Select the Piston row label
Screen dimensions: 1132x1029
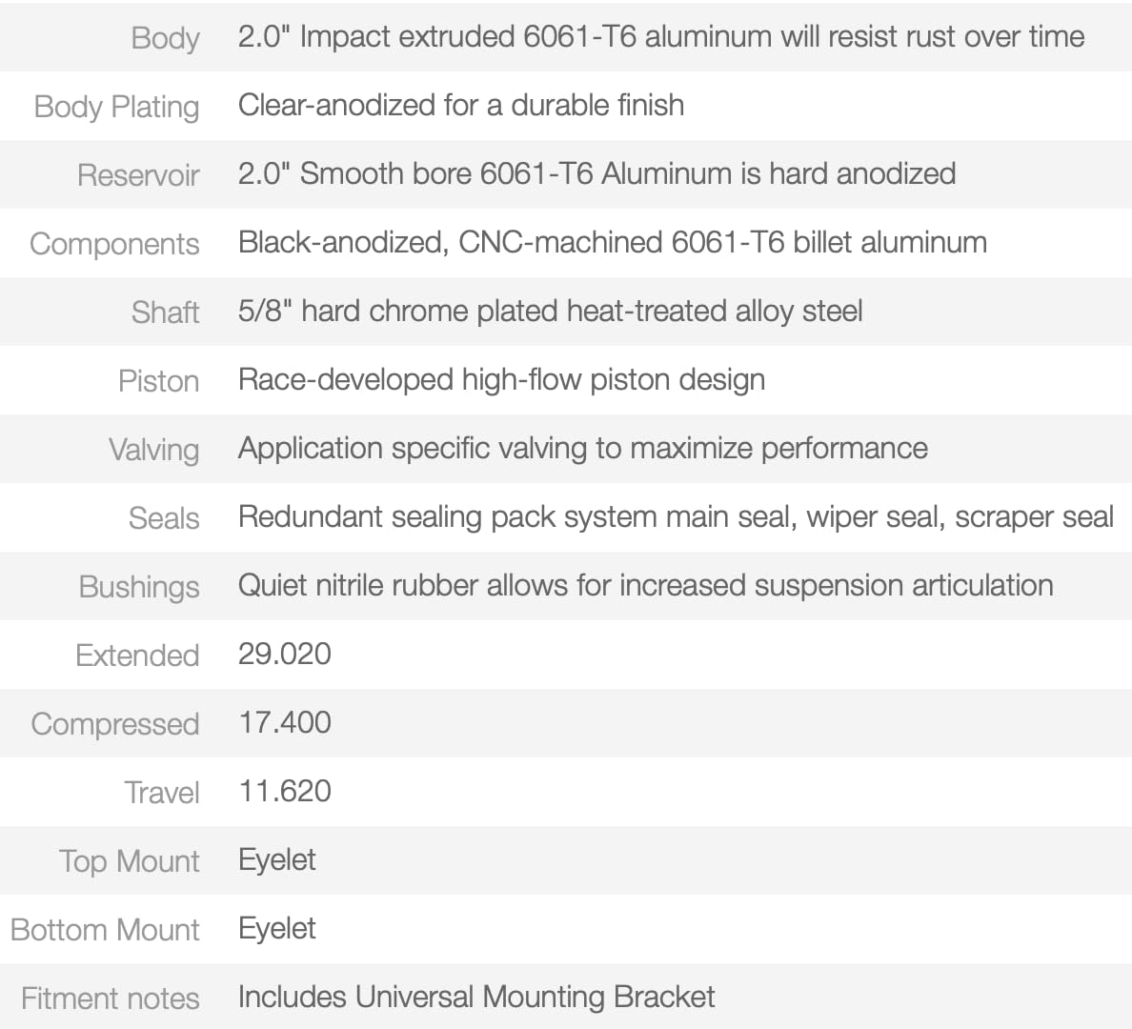[x=159, y=381]
